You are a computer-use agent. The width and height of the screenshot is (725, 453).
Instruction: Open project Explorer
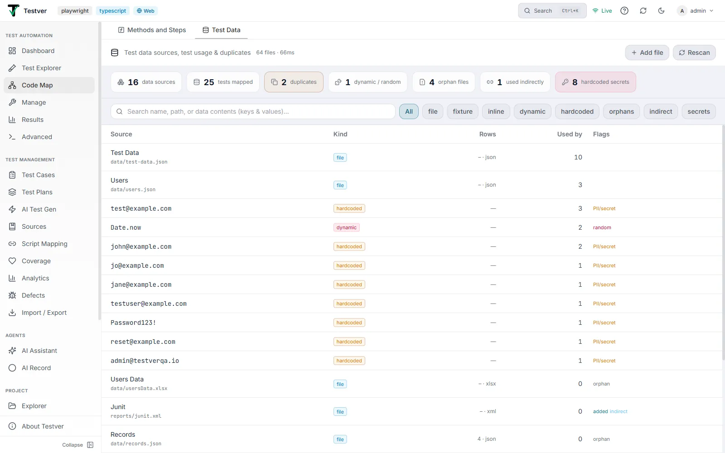tap(49, 406)
